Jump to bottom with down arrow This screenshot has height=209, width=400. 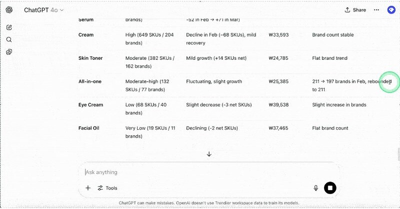[209, 154]
